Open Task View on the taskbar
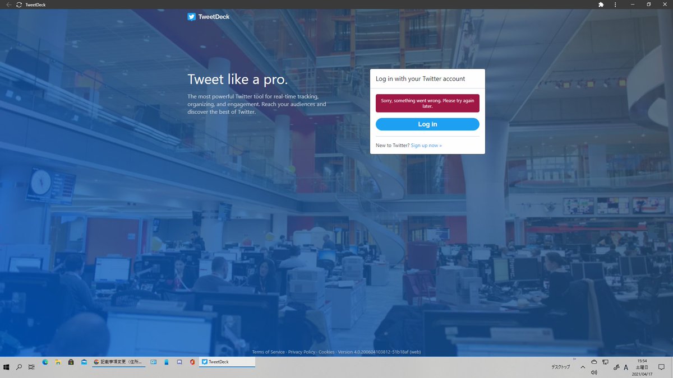 pos(31,367)
